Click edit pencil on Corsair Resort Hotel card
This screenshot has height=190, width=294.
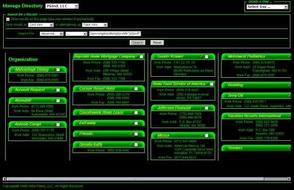(x=131, y=89)
